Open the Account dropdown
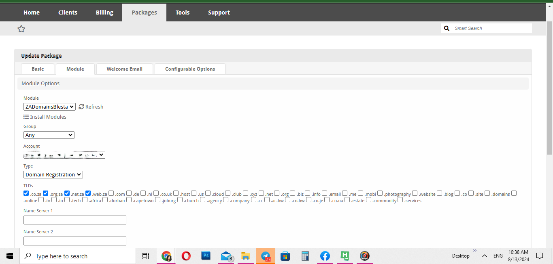This screenshot has width=553, height=264. (64, 155)
